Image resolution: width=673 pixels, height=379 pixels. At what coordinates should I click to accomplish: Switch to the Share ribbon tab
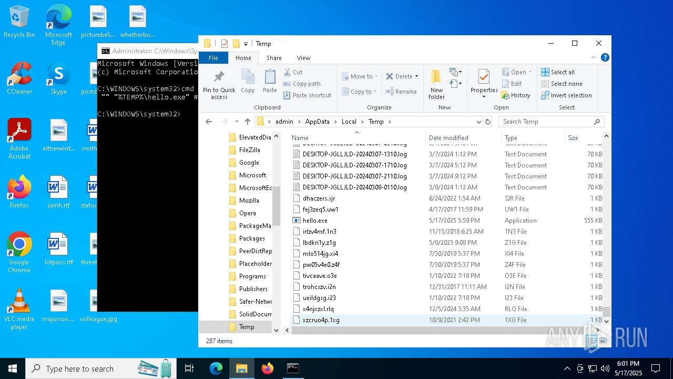pos(274,58)
